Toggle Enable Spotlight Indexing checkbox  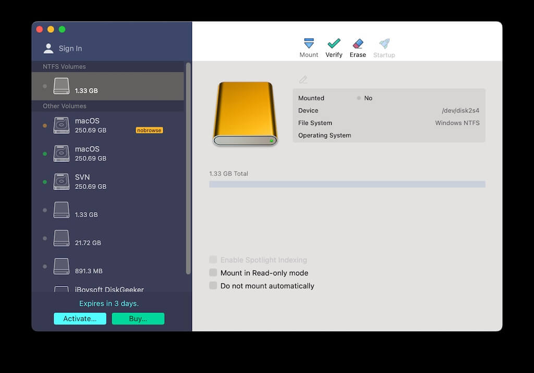click(213, 259)
